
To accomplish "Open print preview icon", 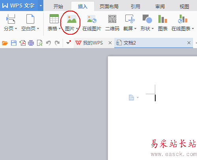I will 39,43.
